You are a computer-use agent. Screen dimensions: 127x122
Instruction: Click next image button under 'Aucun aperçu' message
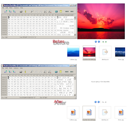pos(98,102)
